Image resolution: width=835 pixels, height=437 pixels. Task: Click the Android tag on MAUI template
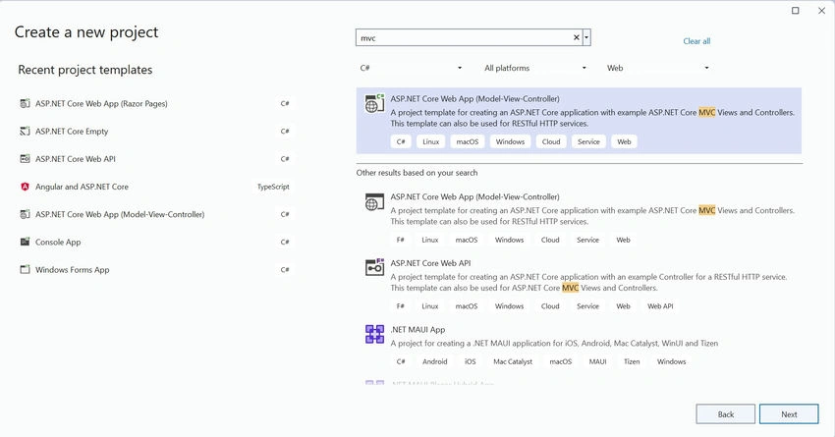pos(434,361)
